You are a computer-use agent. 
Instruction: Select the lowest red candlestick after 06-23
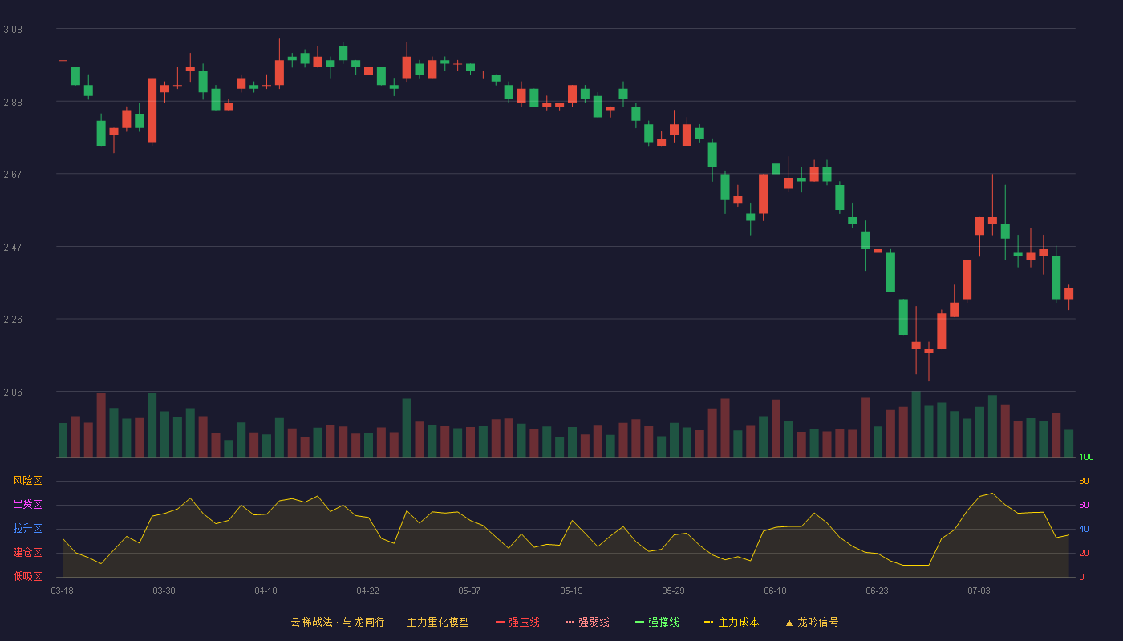[929, 351]
